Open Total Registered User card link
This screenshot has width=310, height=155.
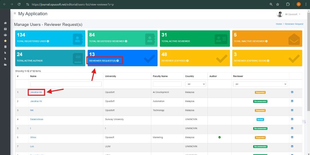coord(33,41)
